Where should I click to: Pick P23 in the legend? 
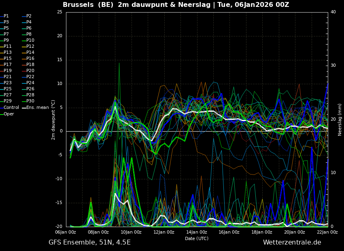[x=7, y=83]
